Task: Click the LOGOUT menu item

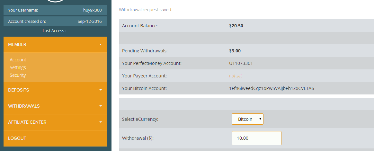Action: click(17, 138)
